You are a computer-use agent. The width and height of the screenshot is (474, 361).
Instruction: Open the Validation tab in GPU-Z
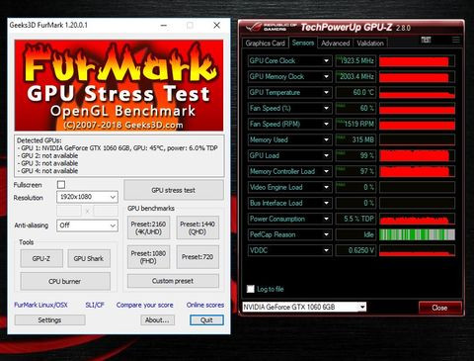tap(370, 44)
